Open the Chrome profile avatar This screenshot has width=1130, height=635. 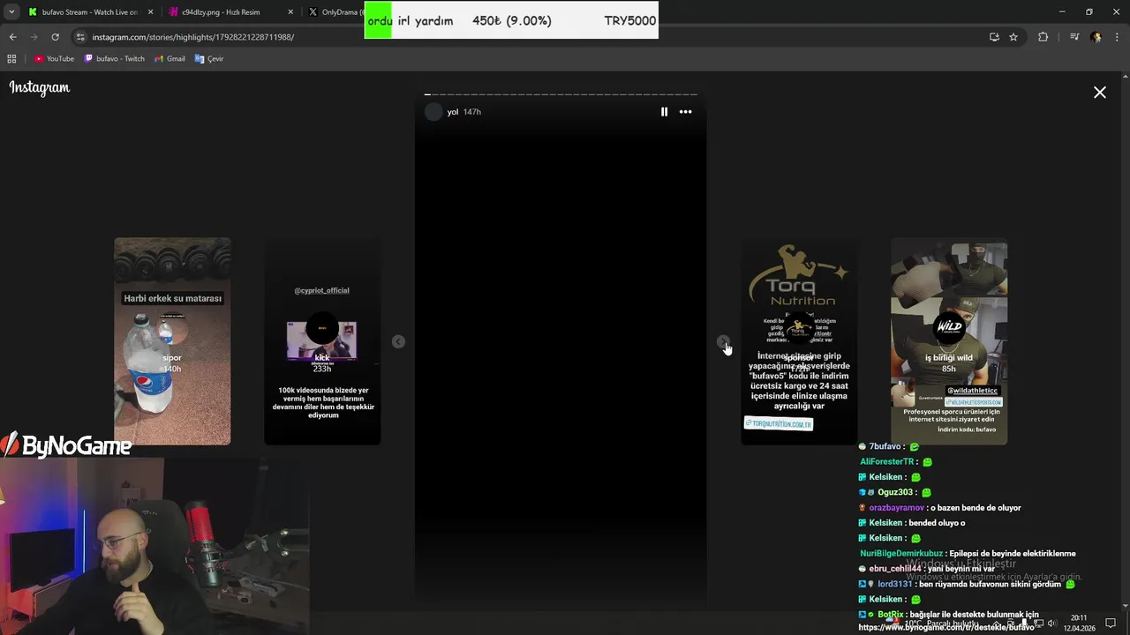tap(1096, 37)
